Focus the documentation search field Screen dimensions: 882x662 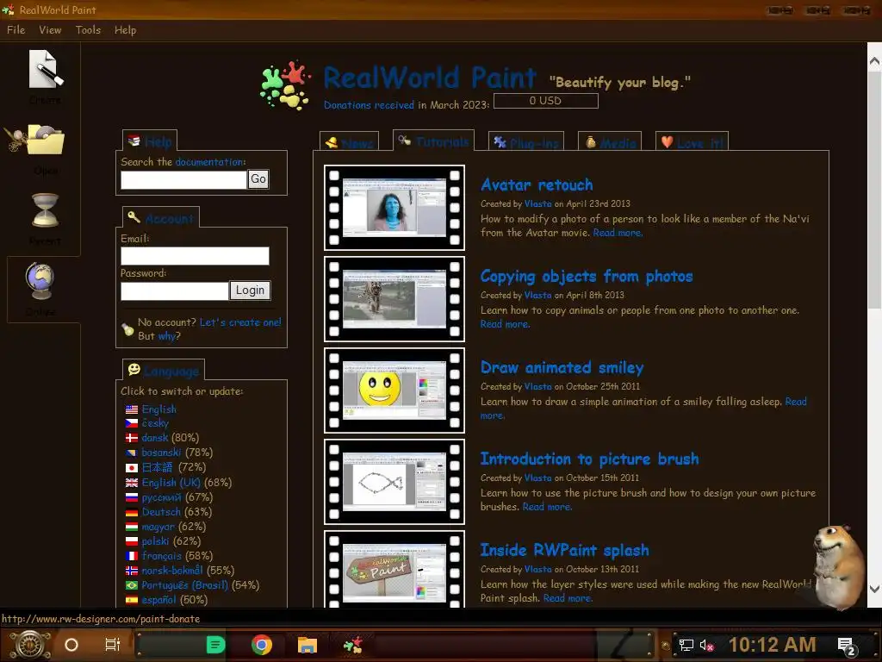(183, 179)
